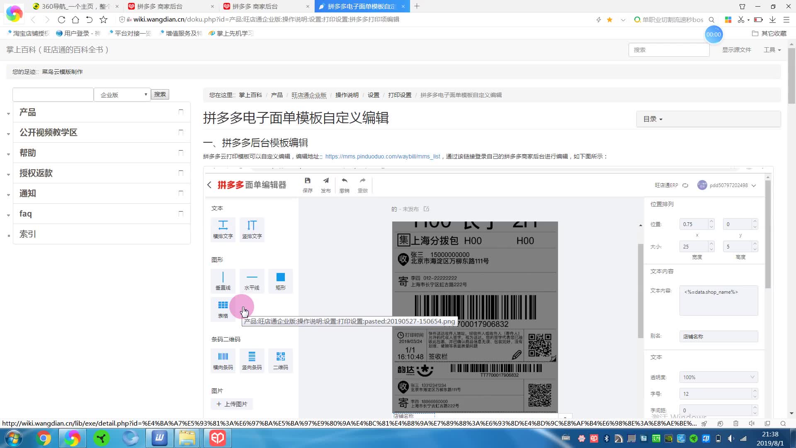
Task: Click the sidebar 搜索 button
Action: 160,95
